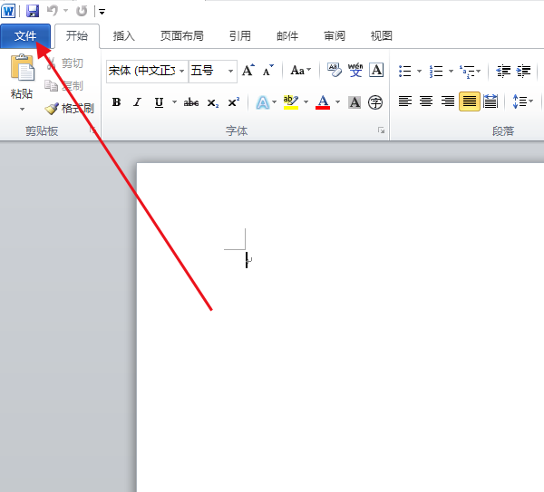Click the clear formatting eraser icon
The height and width of the screenshot is (492, 544).
tap(335, 71)
